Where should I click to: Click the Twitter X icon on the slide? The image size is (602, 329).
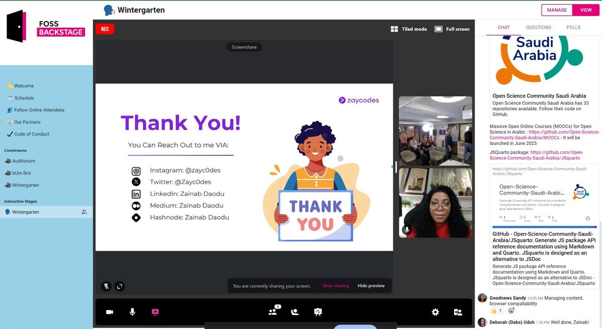pos(136,182)
